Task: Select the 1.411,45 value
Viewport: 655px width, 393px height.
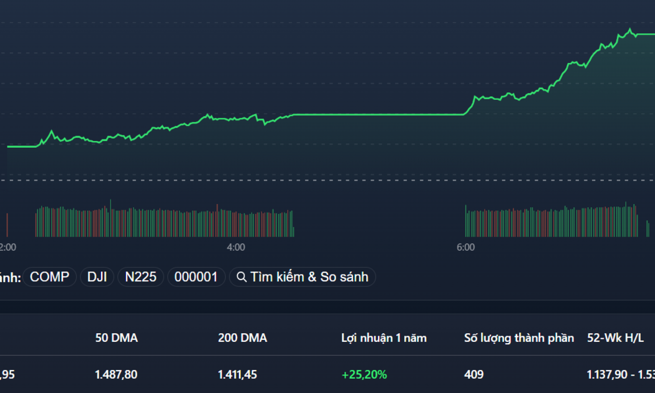Action: tap(237, 375)
